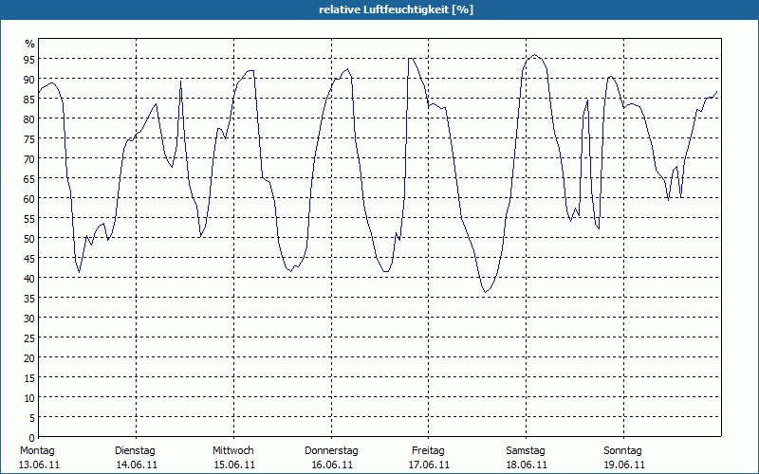
Task: Pick the Donnerstag label on the x-axis
Action: pos(331,450)
